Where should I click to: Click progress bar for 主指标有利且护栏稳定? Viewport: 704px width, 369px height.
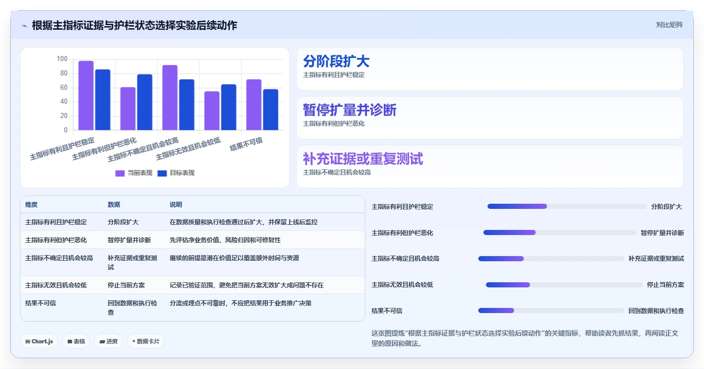pyautogui.click(x=567, y=206)
